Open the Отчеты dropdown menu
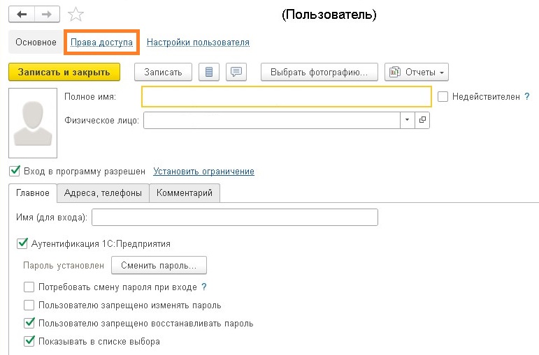The height and width of the screenshot is (355, 539). [x=417, y=72]
